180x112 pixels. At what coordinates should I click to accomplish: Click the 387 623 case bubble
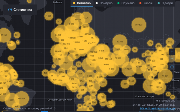139,25
